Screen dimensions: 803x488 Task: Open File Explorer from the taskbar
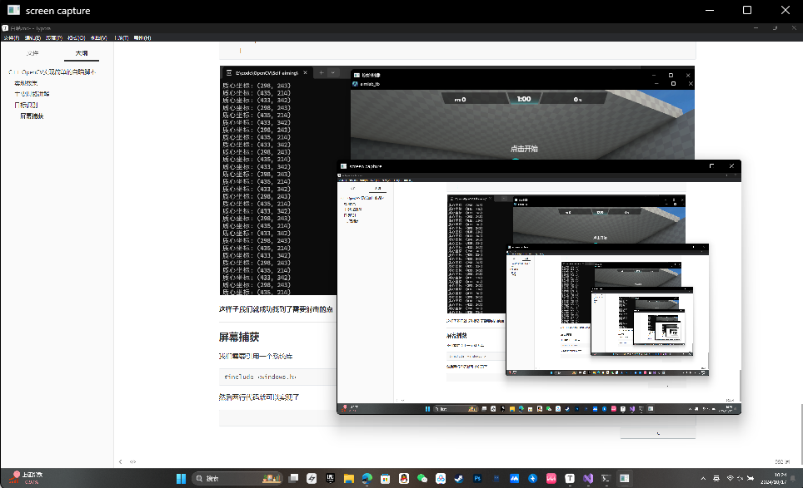tap(348, 479)
